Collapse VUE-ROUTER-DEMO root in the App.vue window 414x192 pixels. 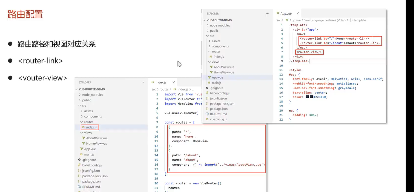pyautogui.click(x=219, y=20)
